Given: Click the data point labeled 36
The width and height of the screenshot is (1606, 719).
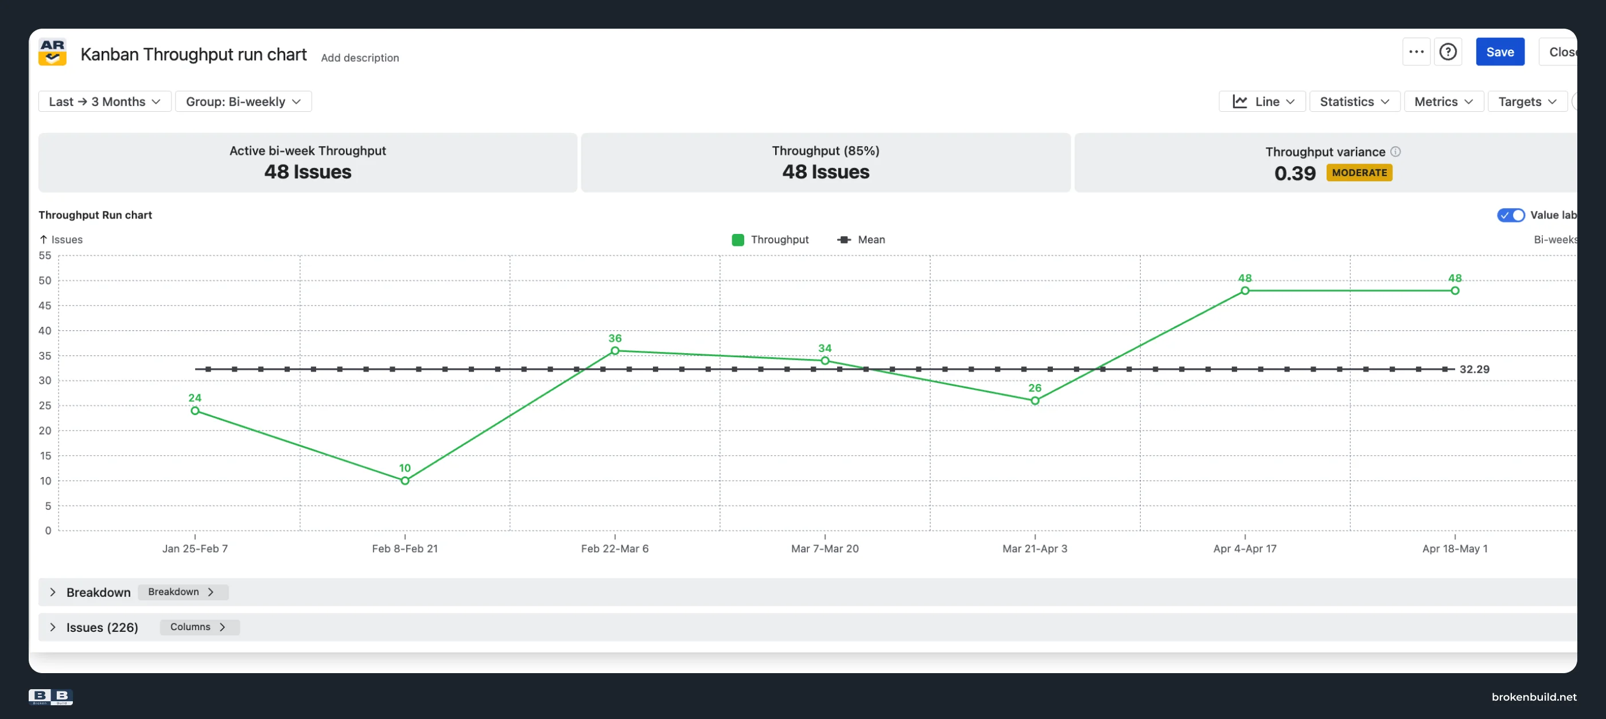Looking at the screenshot, I should (x=615, y=351).
